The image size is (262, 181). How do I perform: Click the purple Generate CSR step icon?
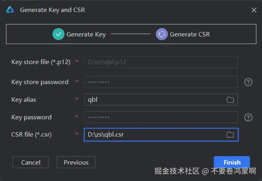click(x=162, y=34)
